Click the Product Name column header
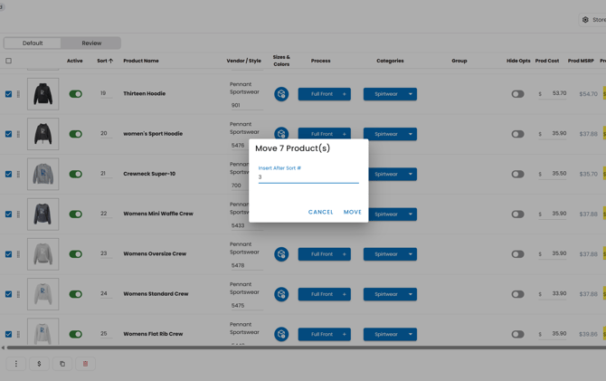This screenshot has height=381, width=606. [141, 61]
